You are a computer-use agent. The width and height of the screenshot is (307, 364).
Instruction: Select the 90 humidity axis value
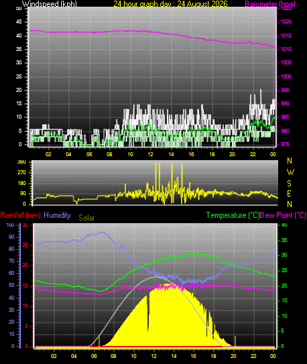(11, 237)
